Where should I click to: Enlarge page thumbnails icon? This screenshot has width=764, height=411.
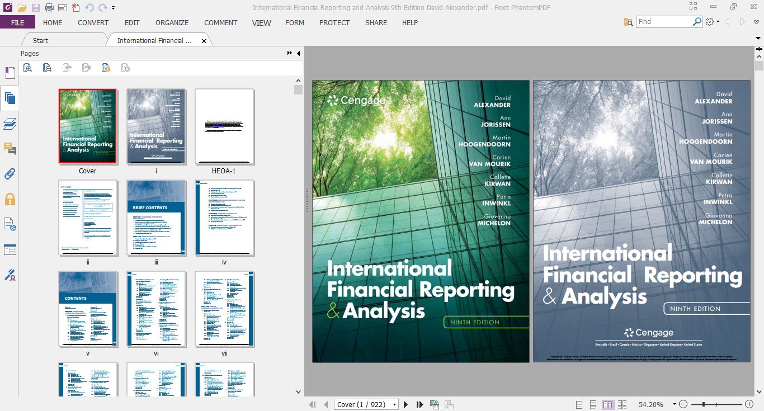point(27,68)
